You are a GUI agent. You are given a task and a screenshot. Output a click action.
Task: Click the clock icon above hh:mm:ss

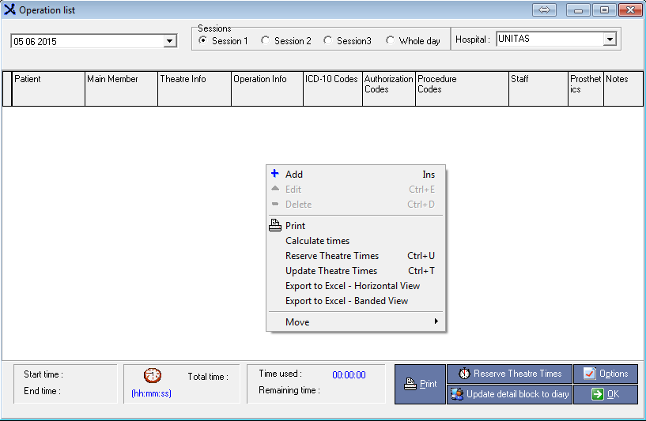click(152, 376)
